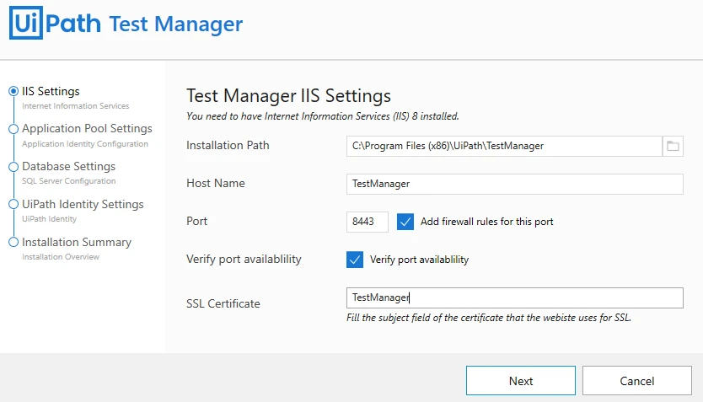Toggle the Verify port availability checkbox
The image size is (703, 402).
click(355, 260)
